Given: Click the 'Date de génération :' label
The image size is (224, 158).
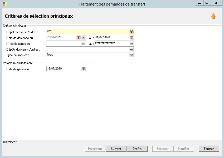Looking at the screenshot, I should (19, 69).
